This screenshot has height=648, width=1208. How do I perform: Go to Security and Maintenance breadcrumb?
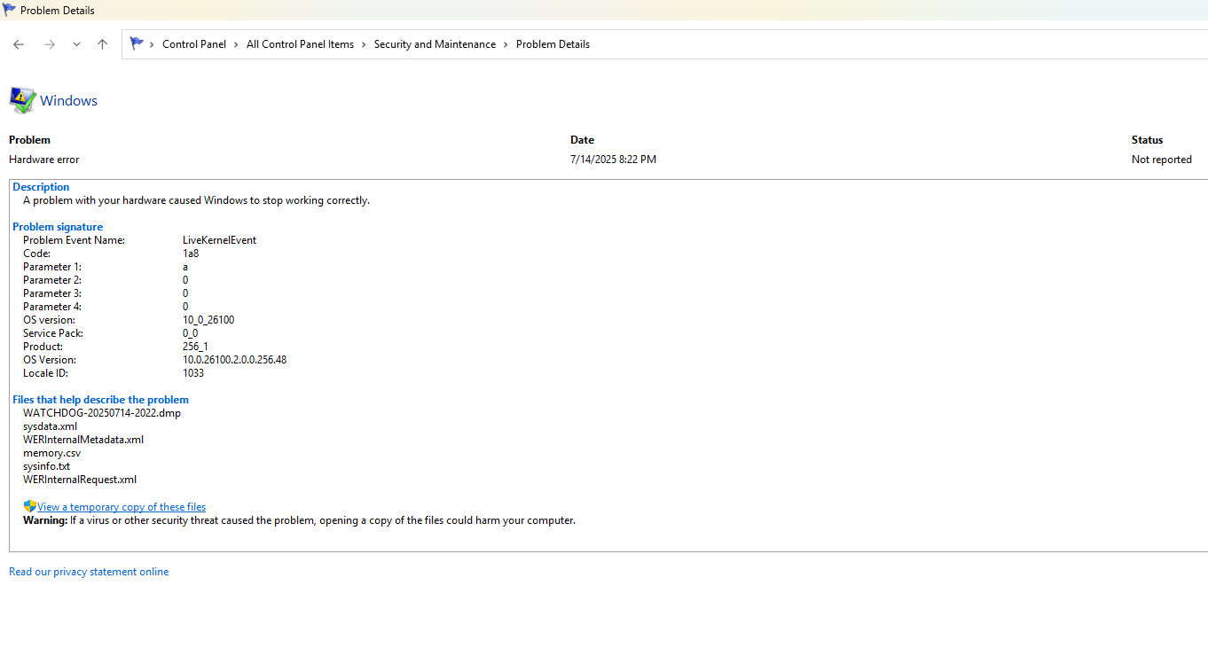point(435,44)
